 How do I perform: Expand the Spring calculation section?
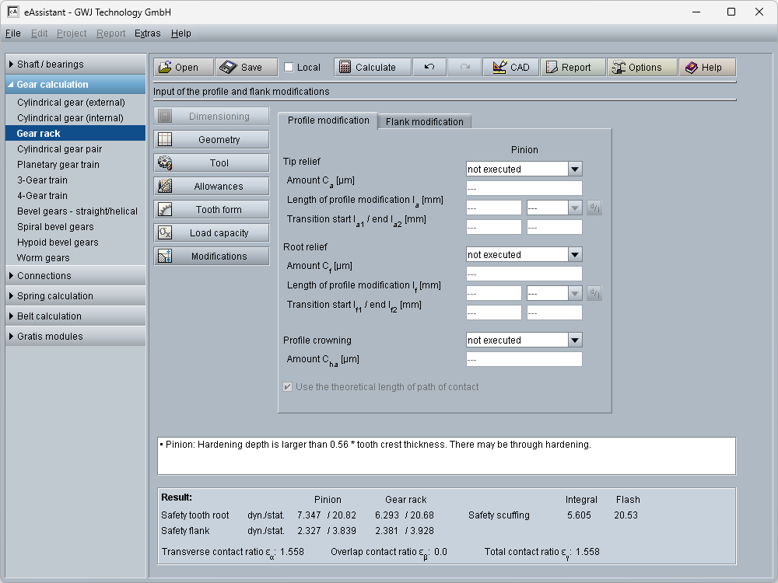click(x=75, y=296)
